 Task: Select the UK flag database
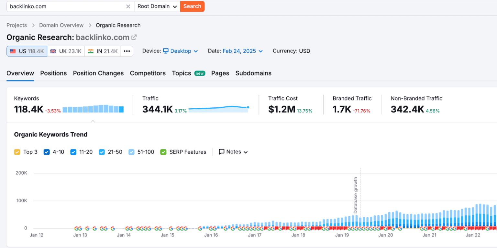pyautogui.click(x=53, y=51)
